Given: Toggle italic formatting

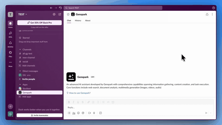Looking at the screenshot, I should pyautogui.click(x=73, y=102).
